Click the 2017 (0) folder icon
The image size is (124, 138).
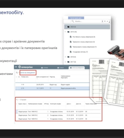pos(69,62)
